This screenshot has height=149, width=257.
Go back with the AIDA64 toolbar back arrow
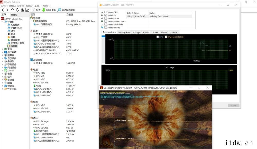(3, 10)
